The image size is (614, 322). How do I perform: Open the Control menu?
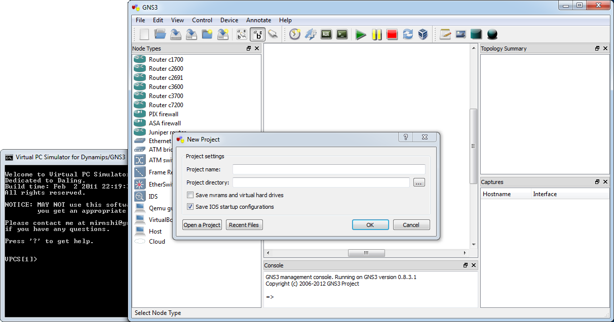pyautogui.click(x=202, y=20)
